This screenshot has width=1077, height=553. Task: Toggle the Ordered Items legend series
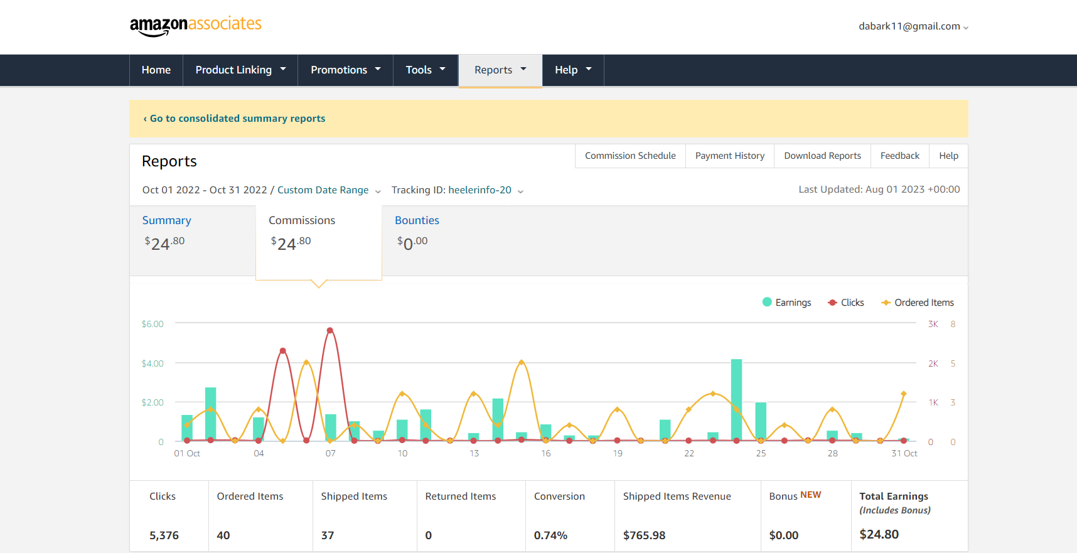917,303
